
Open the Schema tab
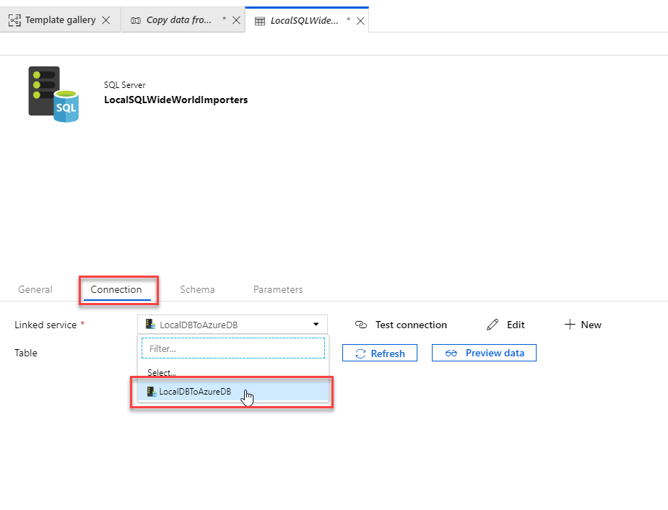pos(197,289)
